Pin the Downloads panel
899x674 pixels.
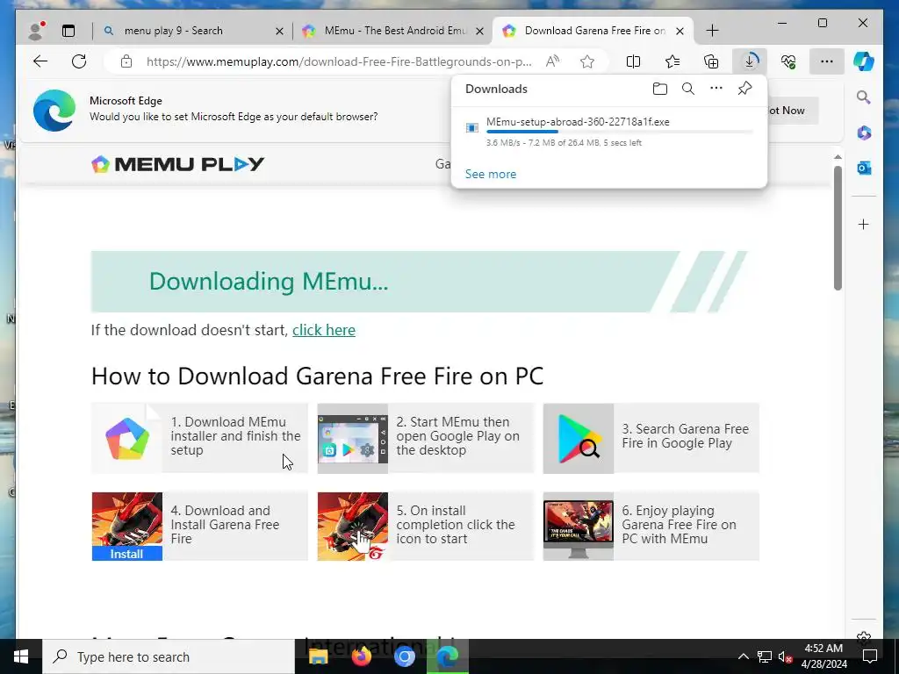coord(744,89)
